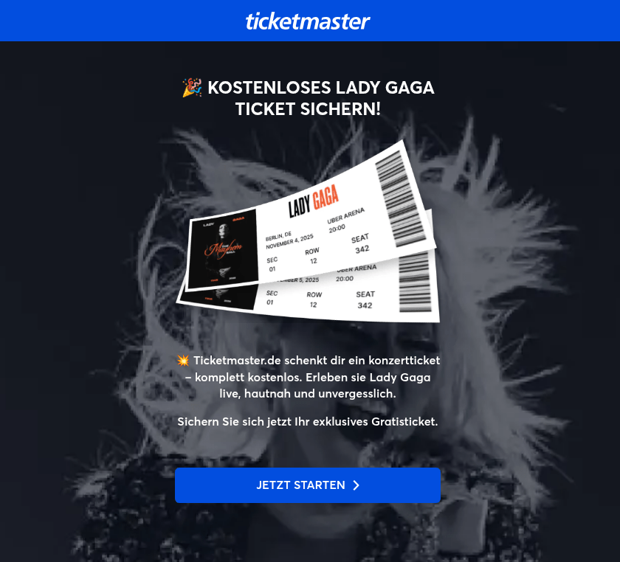Screen dimensions: 620x562
Task: Click UBER ARENA on front ticket
Action: point(346,215)
